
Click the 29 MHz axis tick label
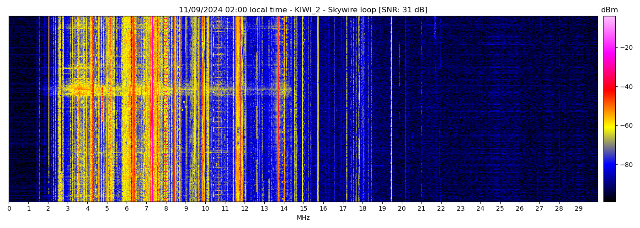pyautogui.click(x=578, y=209)
